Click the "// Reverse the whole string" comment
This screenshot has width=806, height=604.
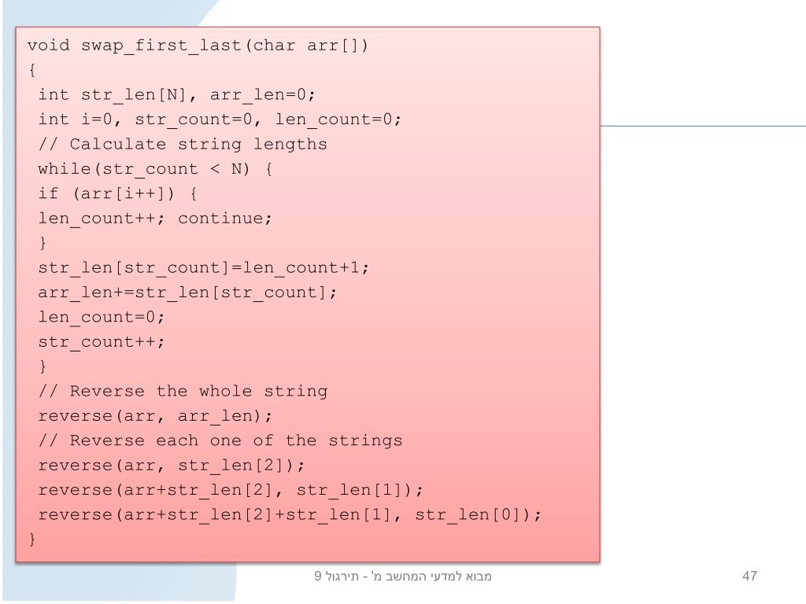(183, 392)
